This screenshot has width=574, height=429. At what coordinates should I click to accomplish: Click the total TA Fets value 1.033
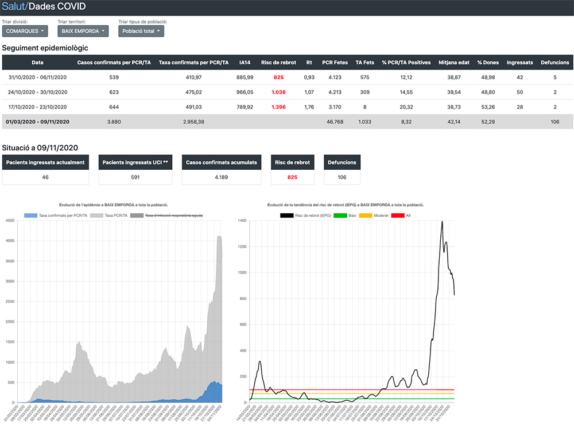pos(364,122)
